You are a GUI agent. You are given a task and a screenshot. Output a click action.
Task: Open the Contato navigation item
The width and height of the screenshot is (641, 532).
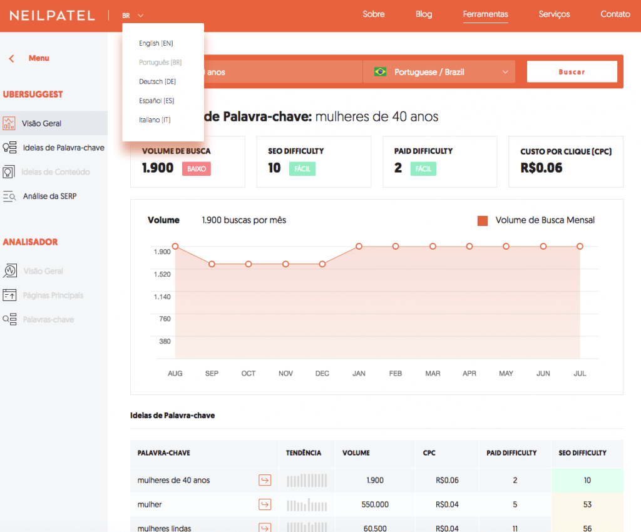click(615, 14)
